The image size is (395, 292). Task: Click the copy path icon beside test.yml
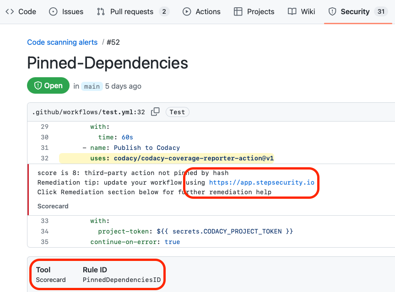coord(155,111)
